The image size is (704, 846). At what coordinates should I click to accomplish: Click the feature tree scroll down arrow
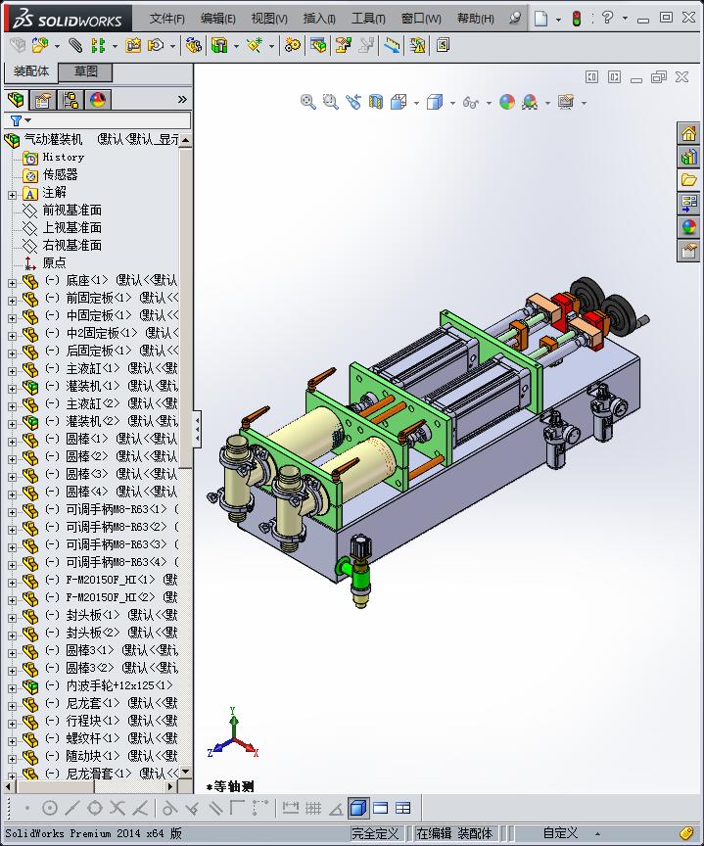tap(186, 772)
